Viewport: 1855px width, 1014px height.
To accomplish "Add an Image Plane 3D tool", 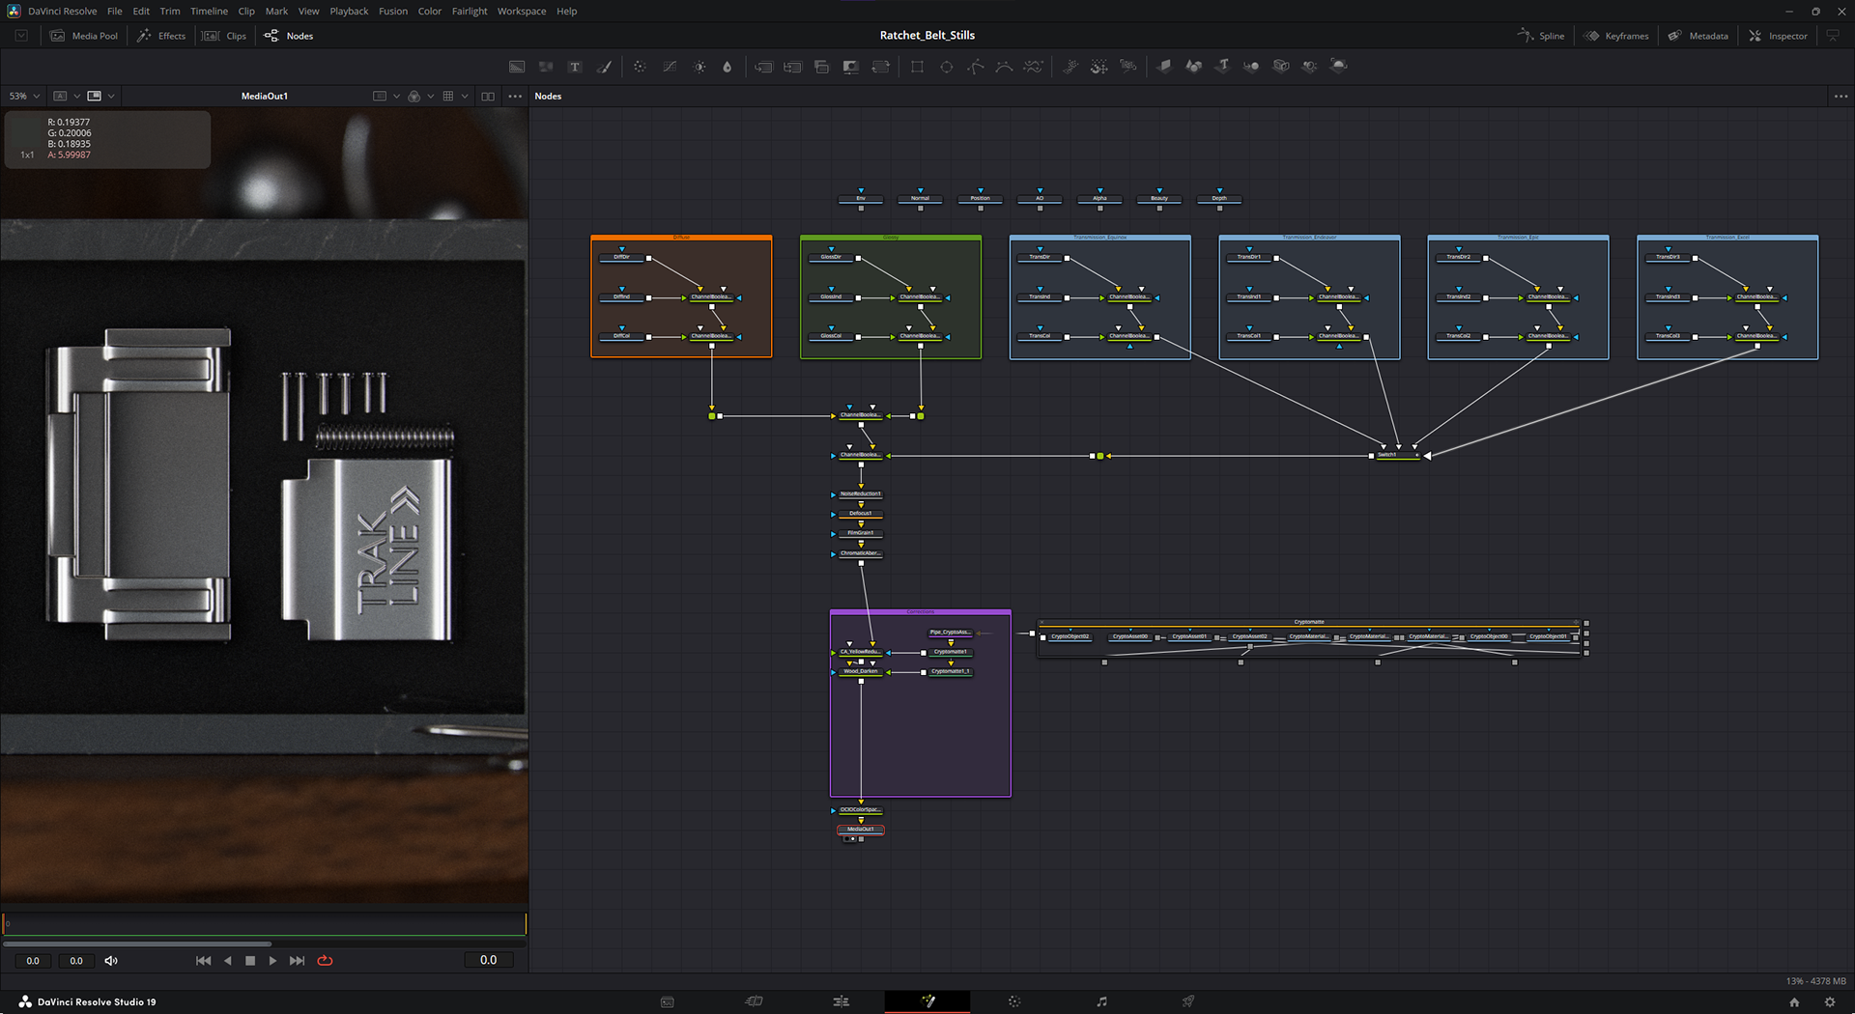I will pyautogui.click(x=1164, y=67).
